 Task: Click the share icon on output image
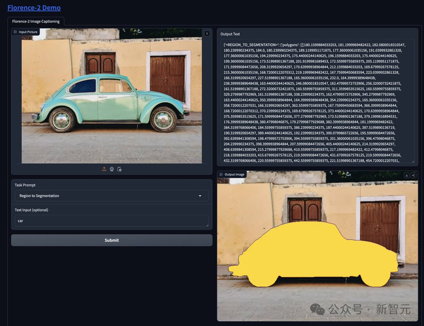pyautogui.click(x=413, y=175)
